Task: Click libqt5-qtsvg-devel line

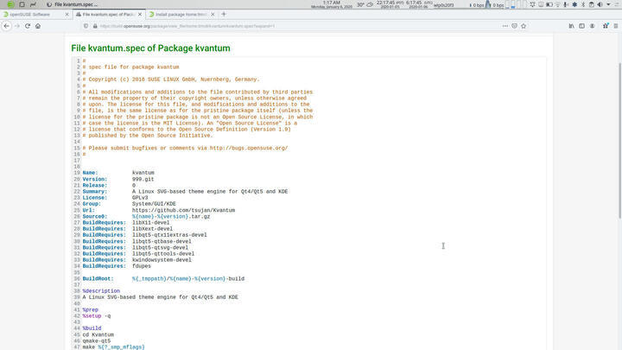Action: pos(161,248)
